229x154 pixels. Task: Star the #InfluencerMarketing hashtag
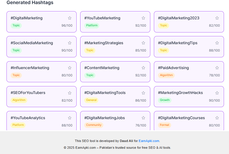tap(70, 68)
